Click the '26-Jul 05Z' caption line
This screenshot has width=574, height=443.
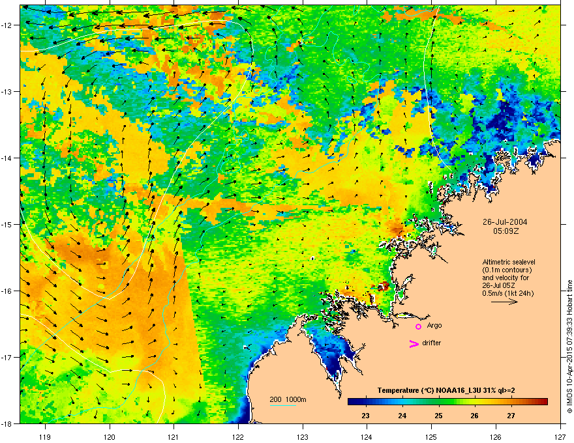500,285
